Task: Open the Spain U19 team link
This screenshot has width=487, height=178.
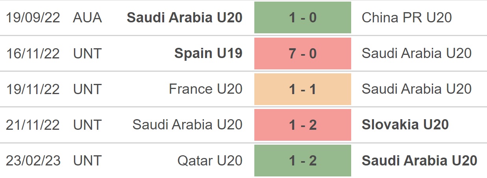Action: pos(208,54)
